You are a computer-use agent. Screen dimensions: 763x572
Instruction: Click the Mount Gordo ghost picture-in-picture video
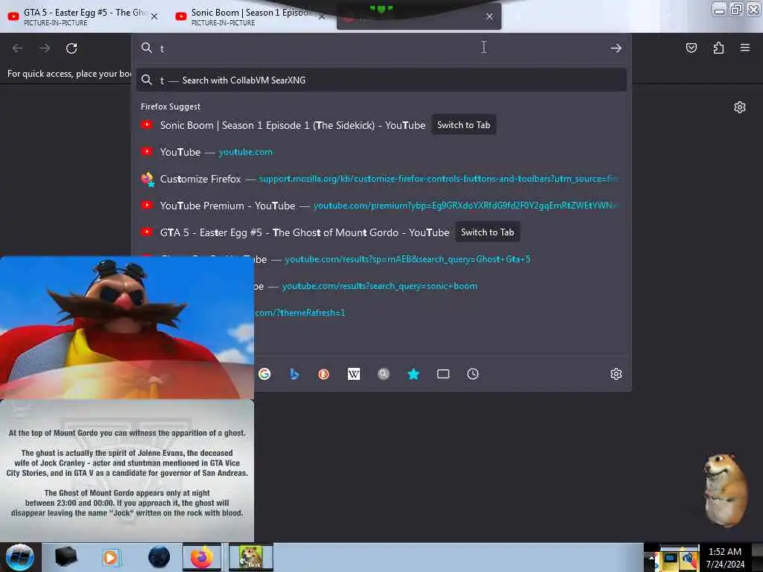127,471
